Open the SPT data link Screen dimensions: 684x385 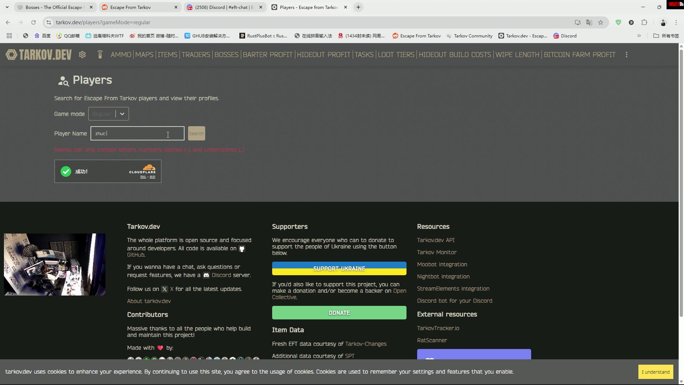350,356
